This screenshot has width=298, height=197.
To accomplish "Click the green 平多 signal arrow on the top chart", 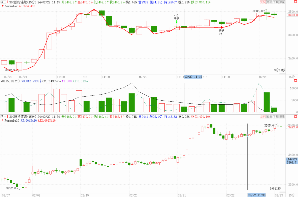I will 177,22.
